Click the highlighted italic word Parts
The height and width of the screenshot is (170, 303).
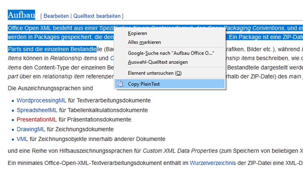point(14,49)
